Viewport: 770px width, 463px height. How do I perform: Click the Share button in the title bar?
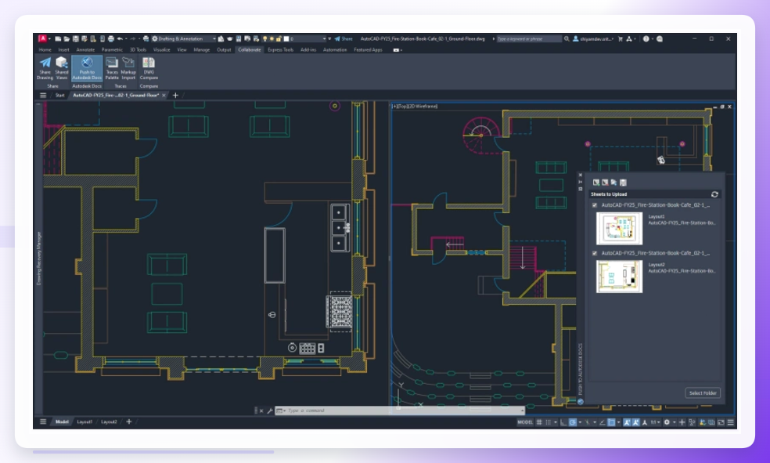pyautogui.click(x=344, y=39)
